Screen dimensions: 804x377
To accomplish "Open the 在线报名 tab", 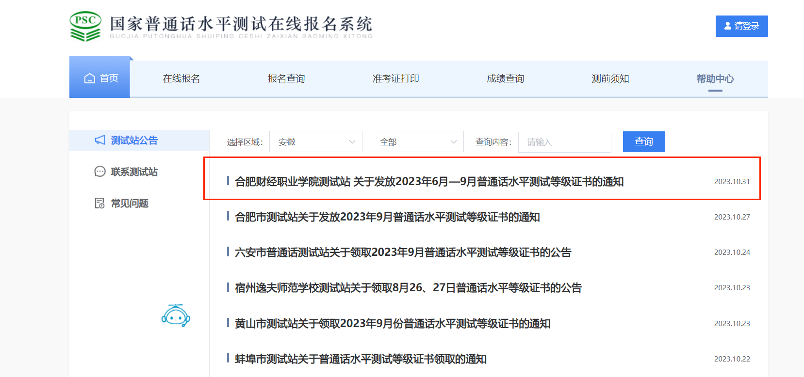I will point(181,79).
